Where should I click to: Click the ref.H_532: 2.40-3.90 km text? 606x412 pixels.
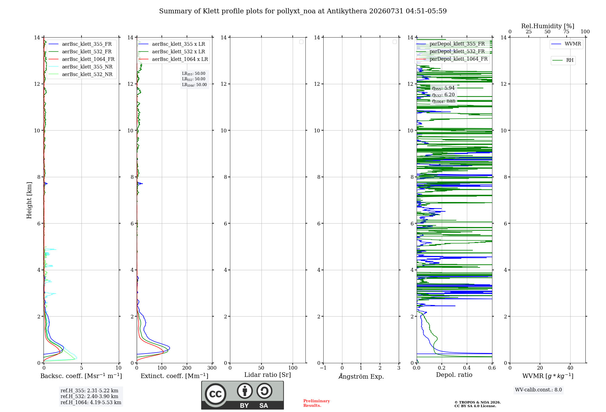(x=89, y=397)
